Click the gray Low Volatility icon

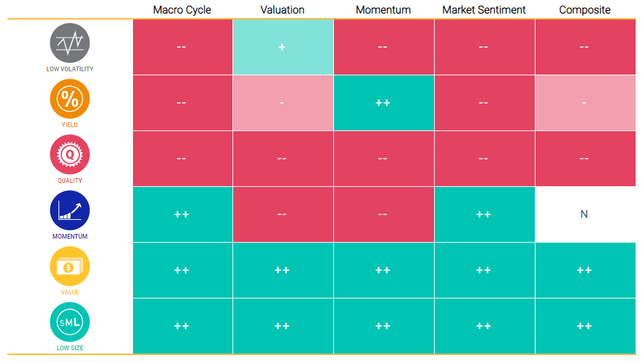pos(70,43)
